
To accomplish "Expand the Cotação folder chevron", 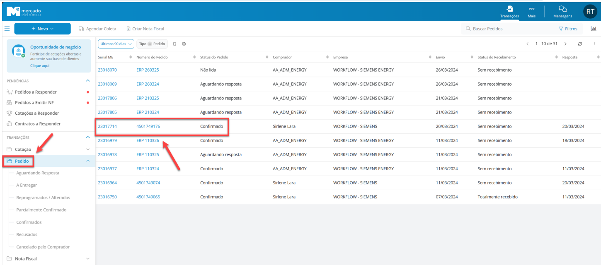I will point(87,149).
